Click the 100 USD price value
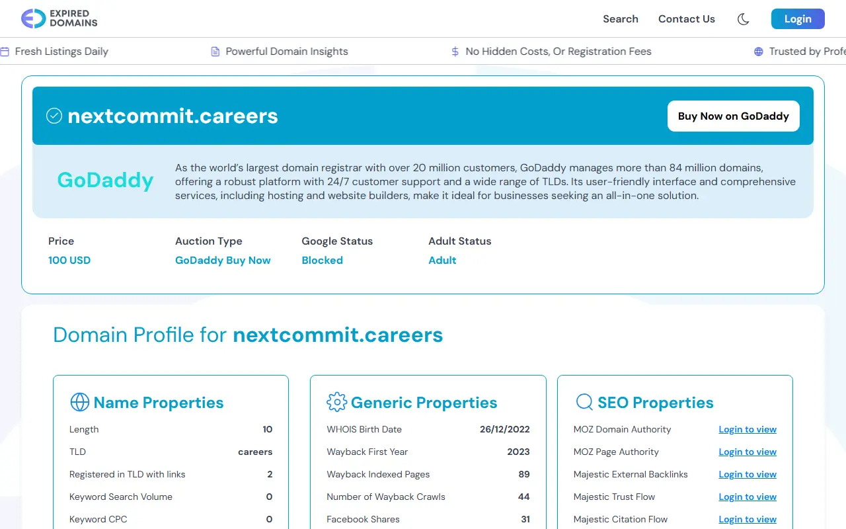This screenshot has width=846, height=529. click(69, 260)
